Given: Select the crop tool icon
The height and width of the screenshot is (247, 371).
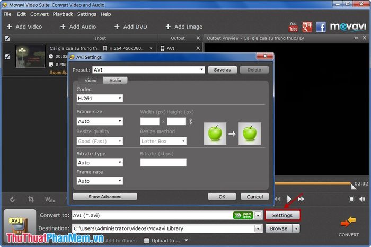Looking at the screenshot, I should pyautogui.click(x=31, y=199).
